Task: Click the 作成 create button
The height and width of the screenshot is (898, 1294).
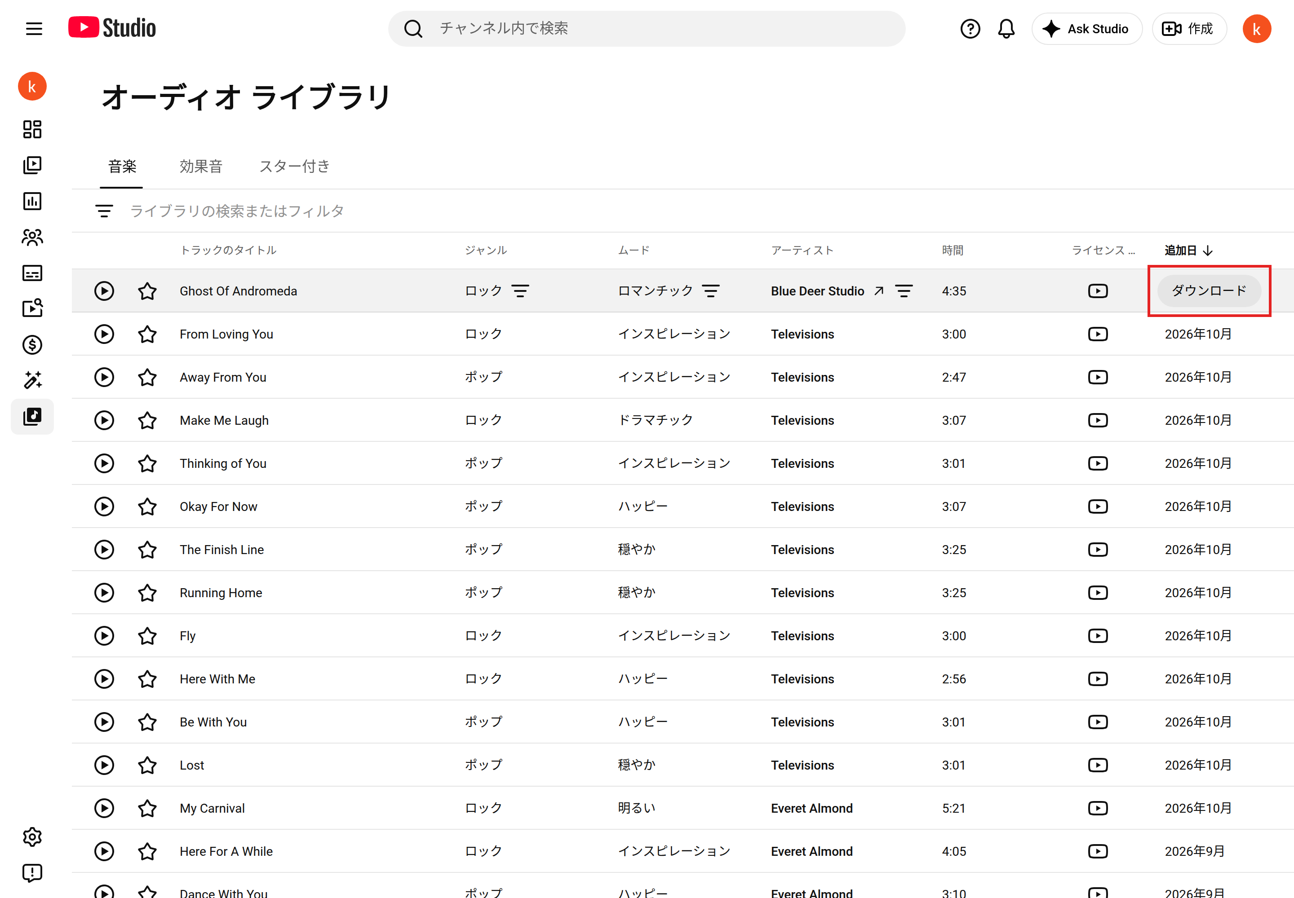Action: [1189, 29]
